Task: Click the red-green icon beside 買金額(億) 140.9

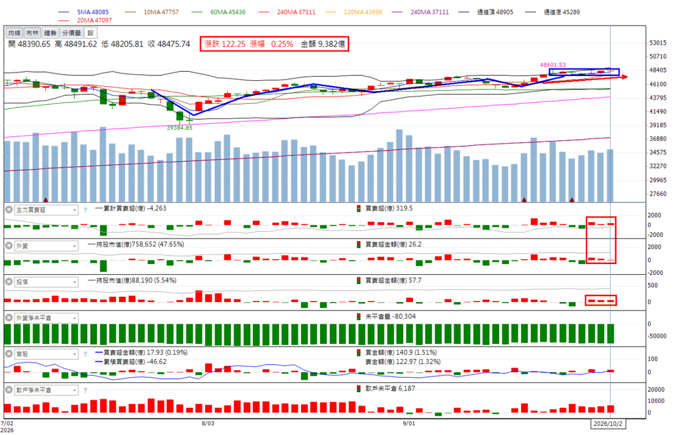Action: (359, 353)
